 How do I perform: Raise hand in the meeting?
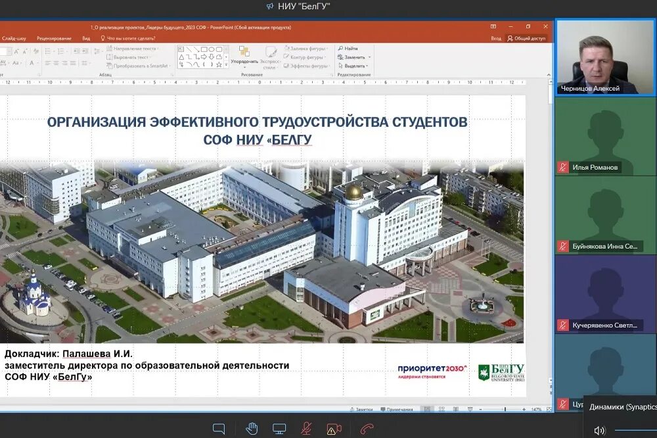pos(252,429)
